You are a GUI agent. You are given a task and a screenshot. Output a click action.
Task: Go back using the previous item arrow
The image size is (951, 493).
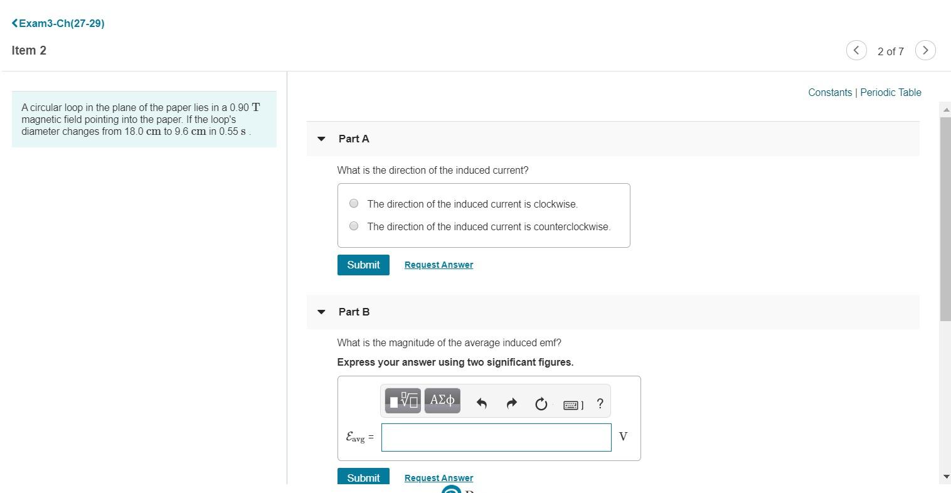pos(856,50)
